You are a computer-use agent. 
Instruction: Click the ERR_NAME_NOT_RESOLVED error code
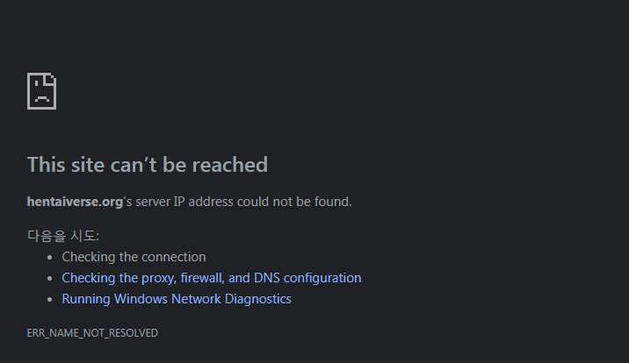92,333
